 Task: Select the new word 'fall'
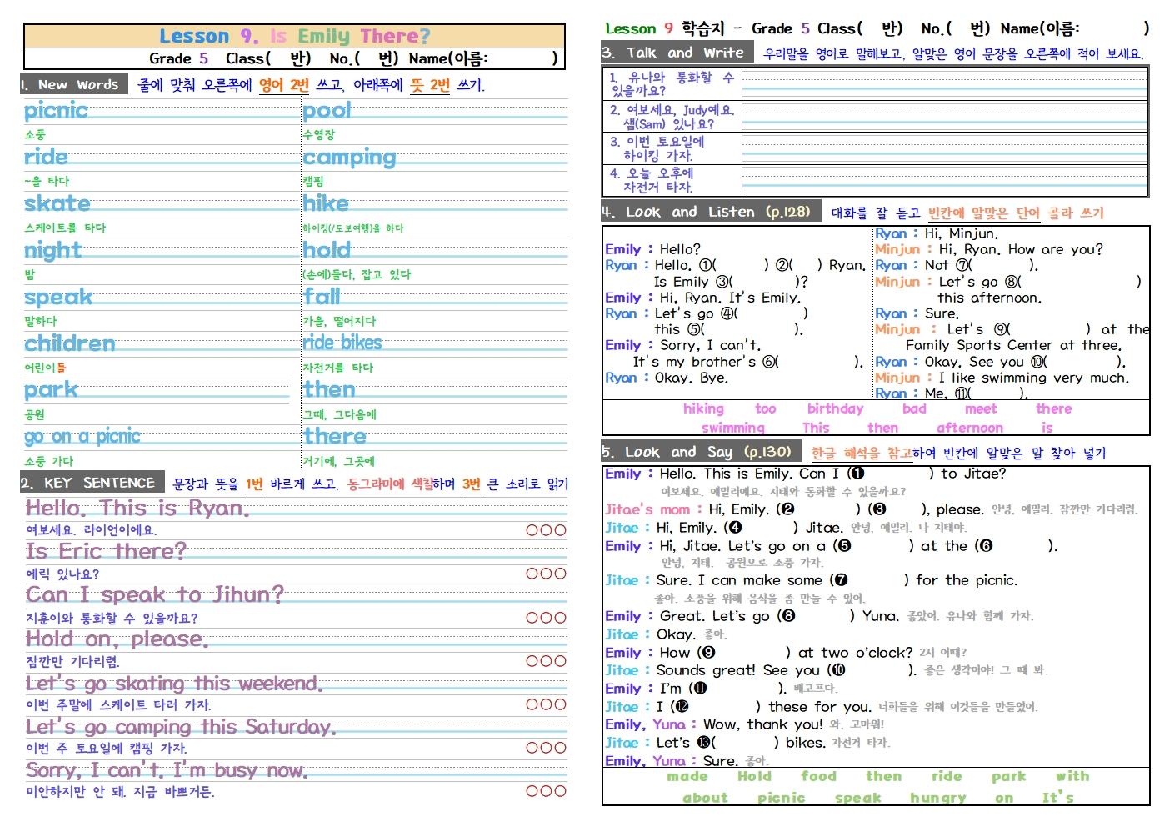(322, 296)
